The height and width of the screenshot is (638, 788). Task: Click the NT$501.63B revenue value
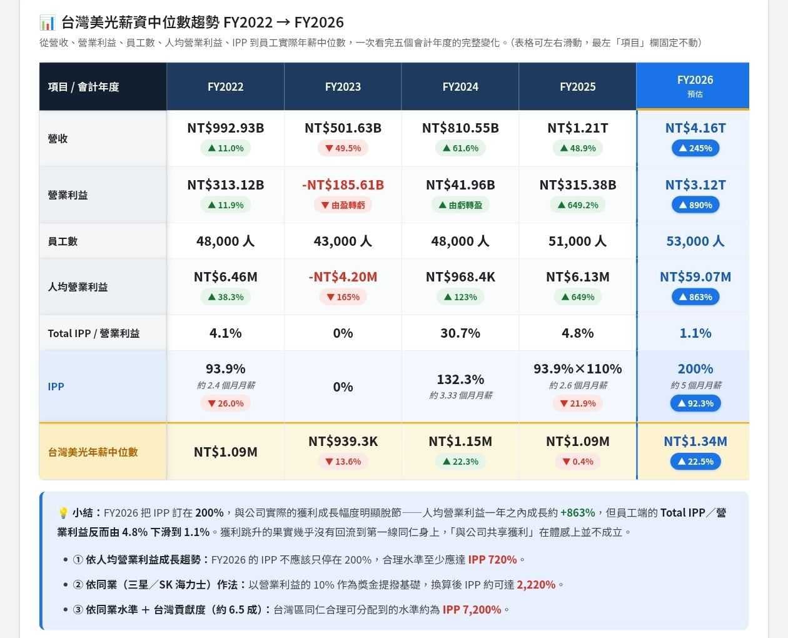click(x=343, y=128)
